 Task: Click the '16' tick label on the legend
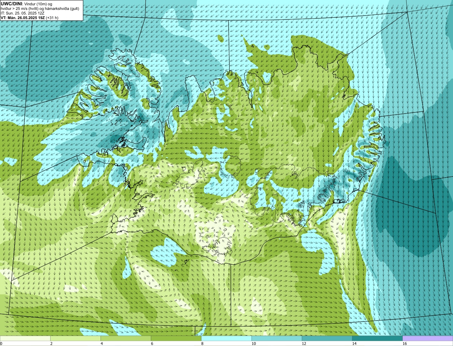pyautogui.click(x=405, y=344)
